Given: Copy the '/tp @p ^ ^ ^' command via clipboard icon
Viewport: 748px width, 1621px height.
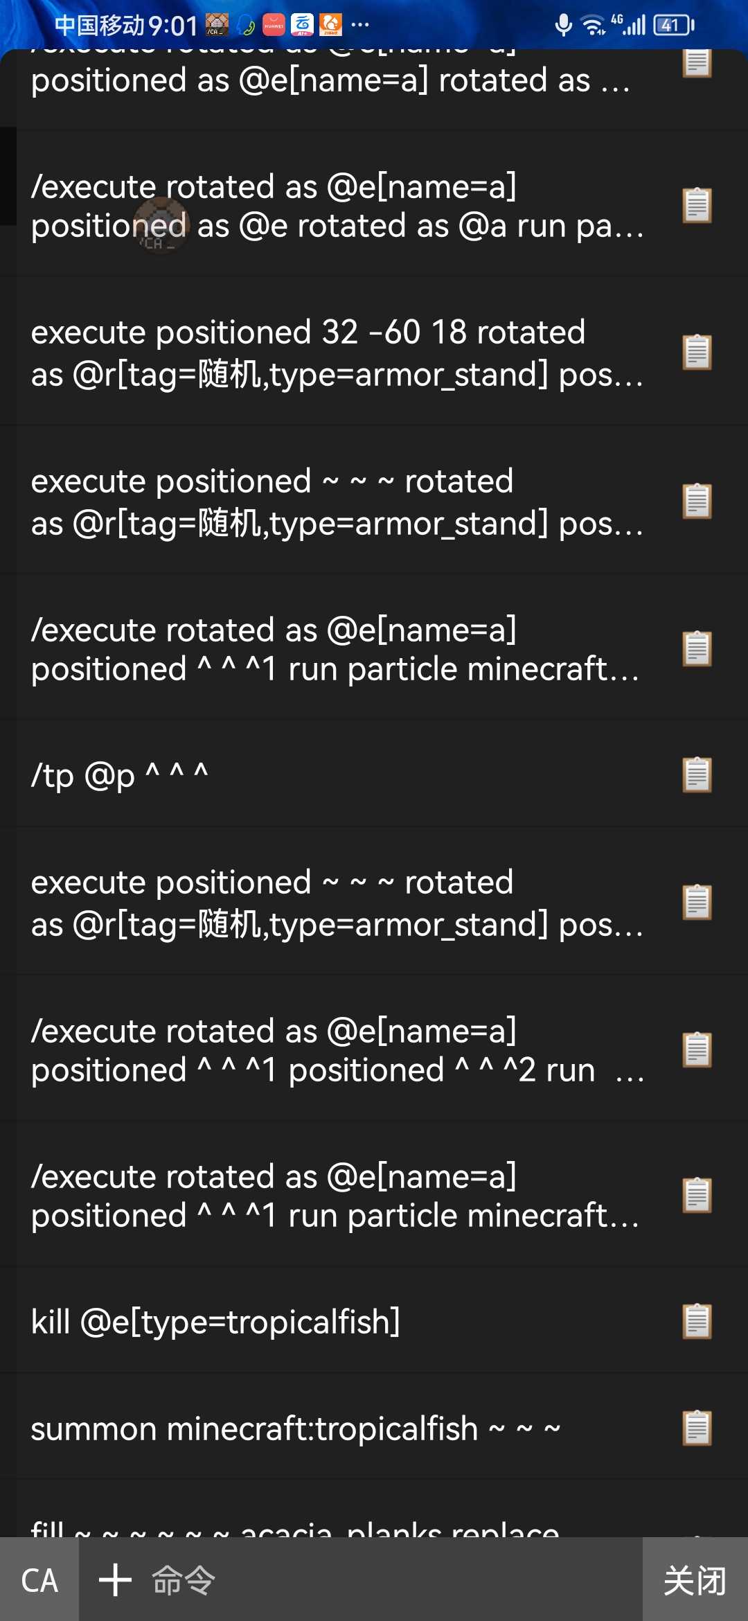Looking at the screenshot, I should pos(697,774).
